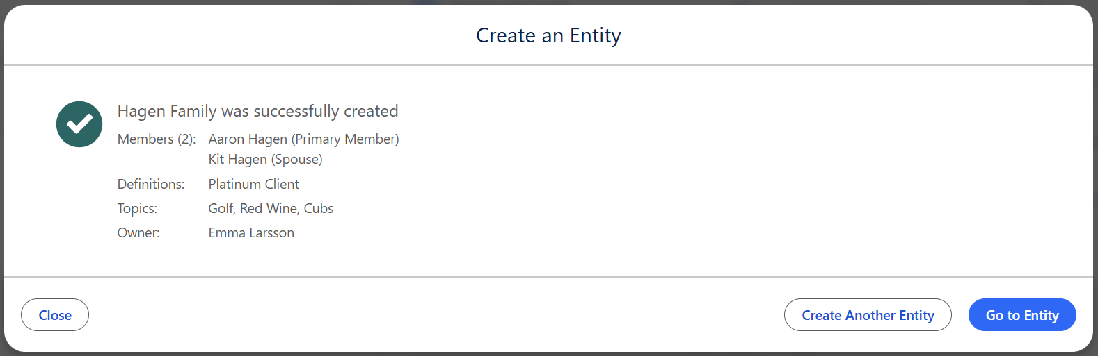Click the Primary Member role text
This screenshot has height=356, width=1098.
click(345, 139)
